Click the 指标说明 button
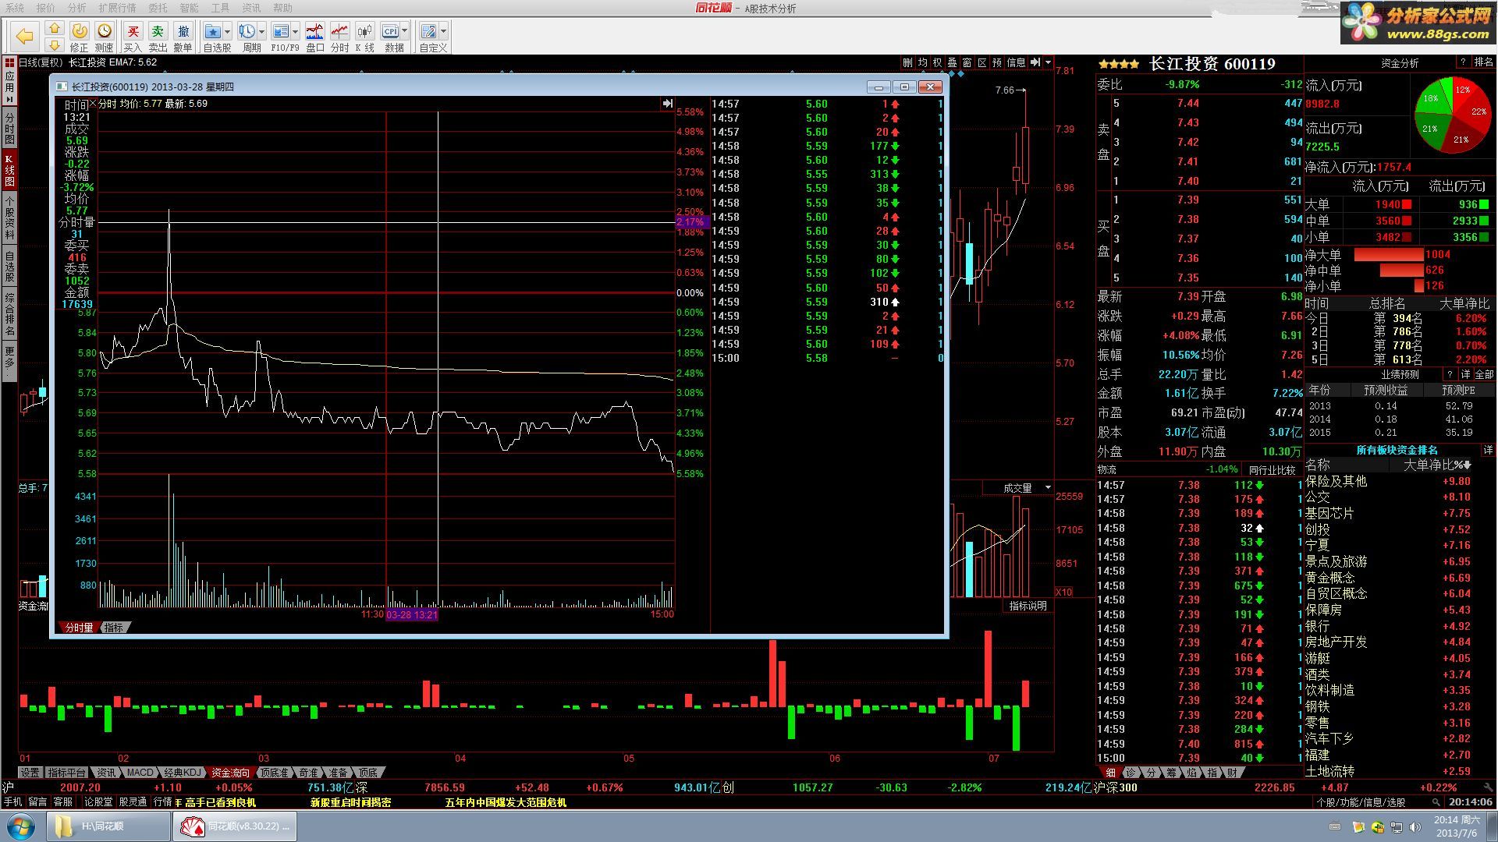Screen dimensions: 1498x842 coord(1028,606)
